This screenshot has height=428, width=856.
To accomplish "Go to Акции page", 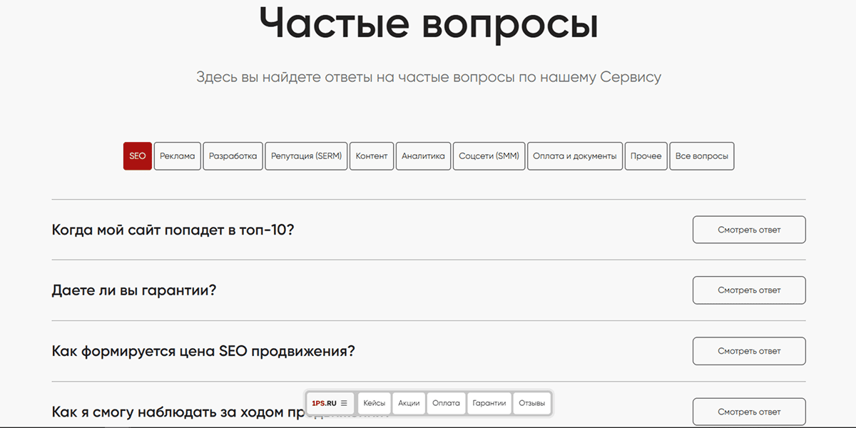I will click(x=408, y=402).
